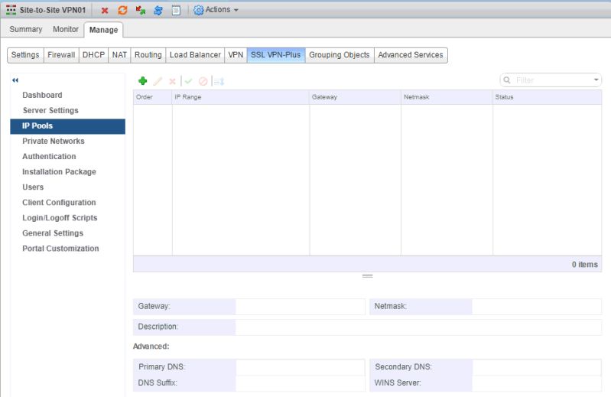611x397 pixels.
Task: Click the red X delete edge icon
Action: 105,11
